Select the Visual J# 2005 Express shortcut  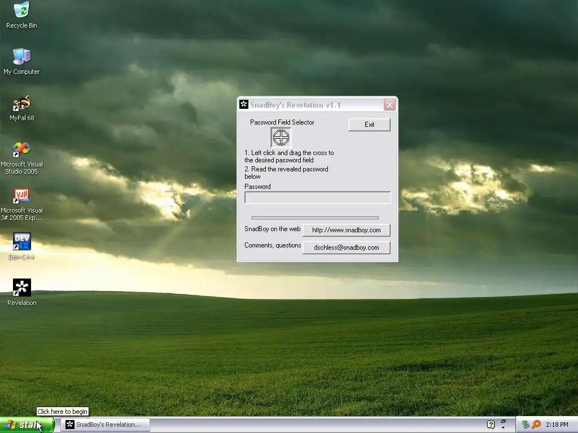pyautogui.click(x=21, y=205)
